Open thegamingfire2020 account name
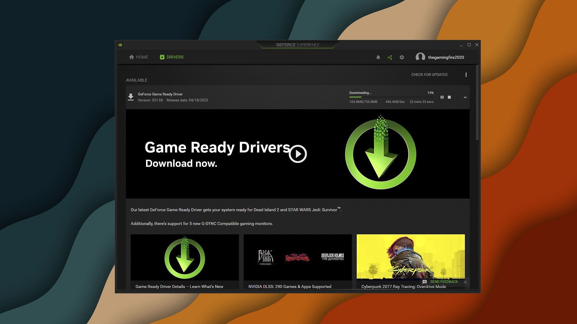Screen dimensions: 577x324 coord(446,57)
